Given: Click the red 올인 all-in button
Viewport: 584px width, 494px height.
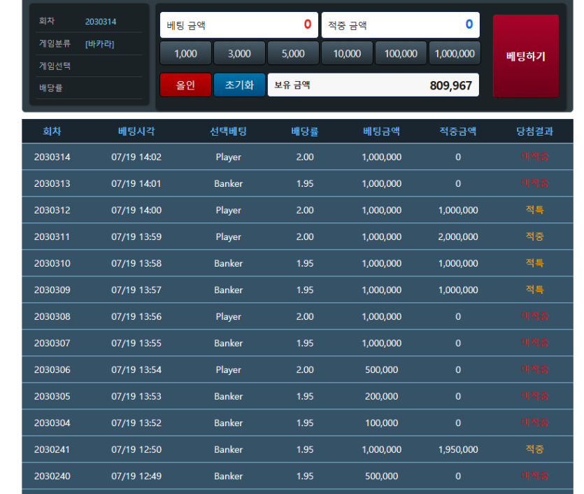Looking at the screenshot, I should [x=185, y=85].
